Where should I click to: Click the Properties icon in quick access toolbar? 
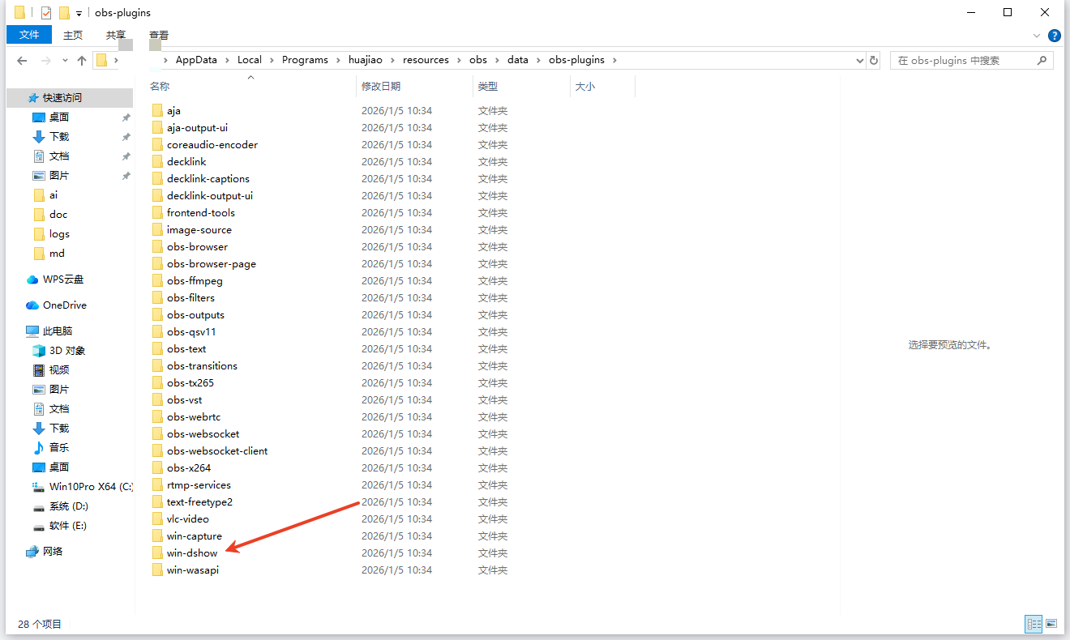click(46, 13)
